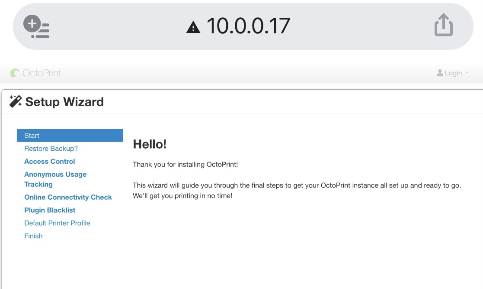
Task: Open the Plugin Blacklist step
Action: [x=50, y=210]
